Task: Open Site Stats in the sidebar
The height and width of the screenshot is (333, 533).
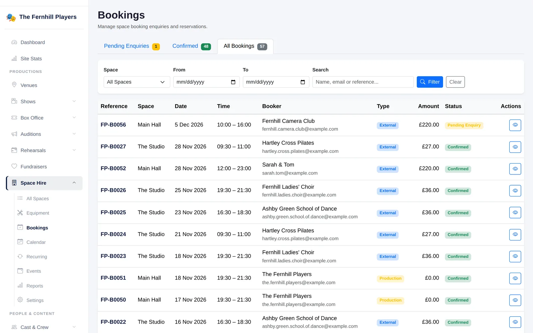Action: tap(44, 59)
